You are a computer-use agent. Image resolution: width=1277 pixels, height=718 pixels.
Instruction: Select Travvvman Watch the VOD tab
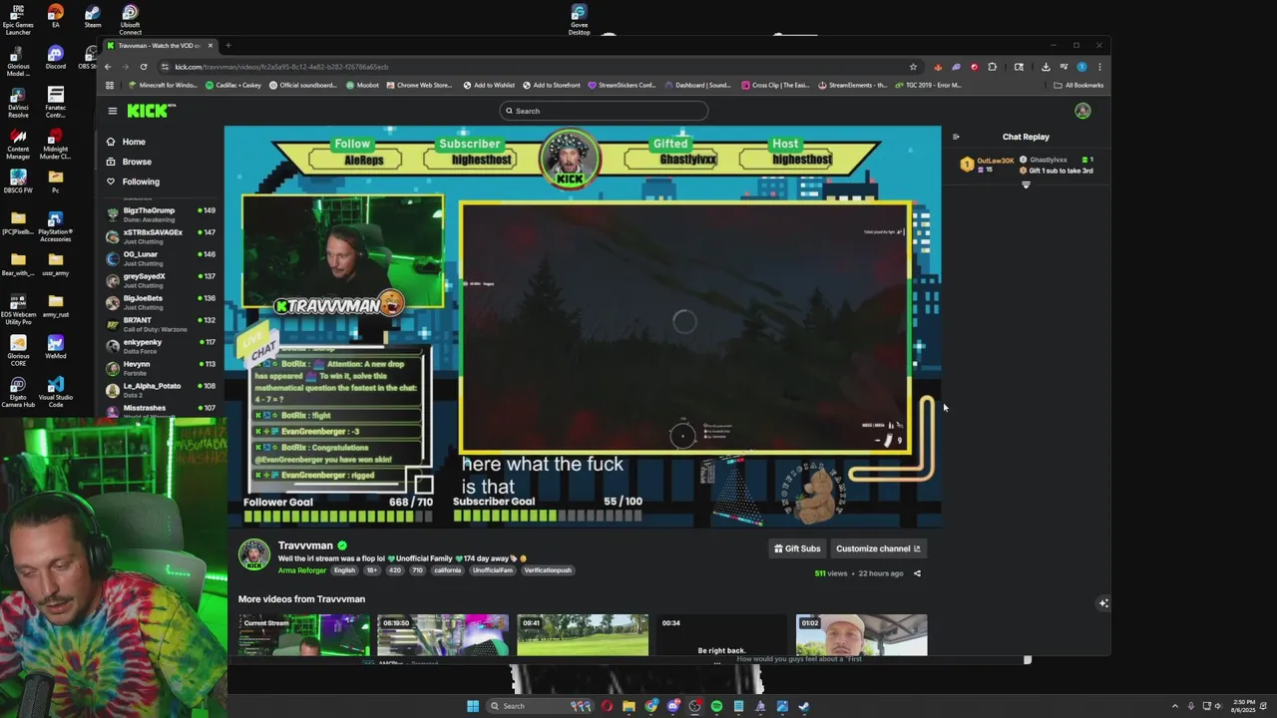coord(160,45)
